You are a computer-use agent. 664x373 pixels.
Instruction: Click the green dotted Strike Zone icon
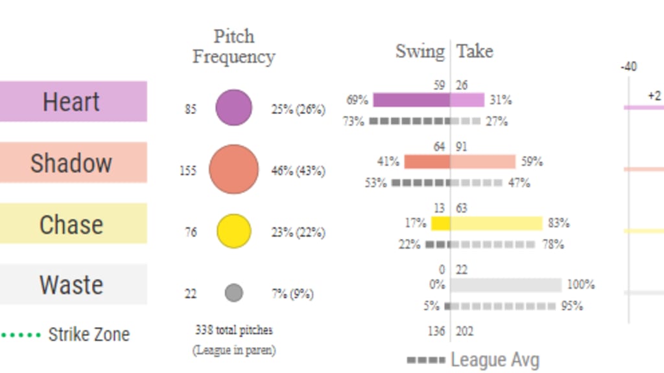coord(21,335)
